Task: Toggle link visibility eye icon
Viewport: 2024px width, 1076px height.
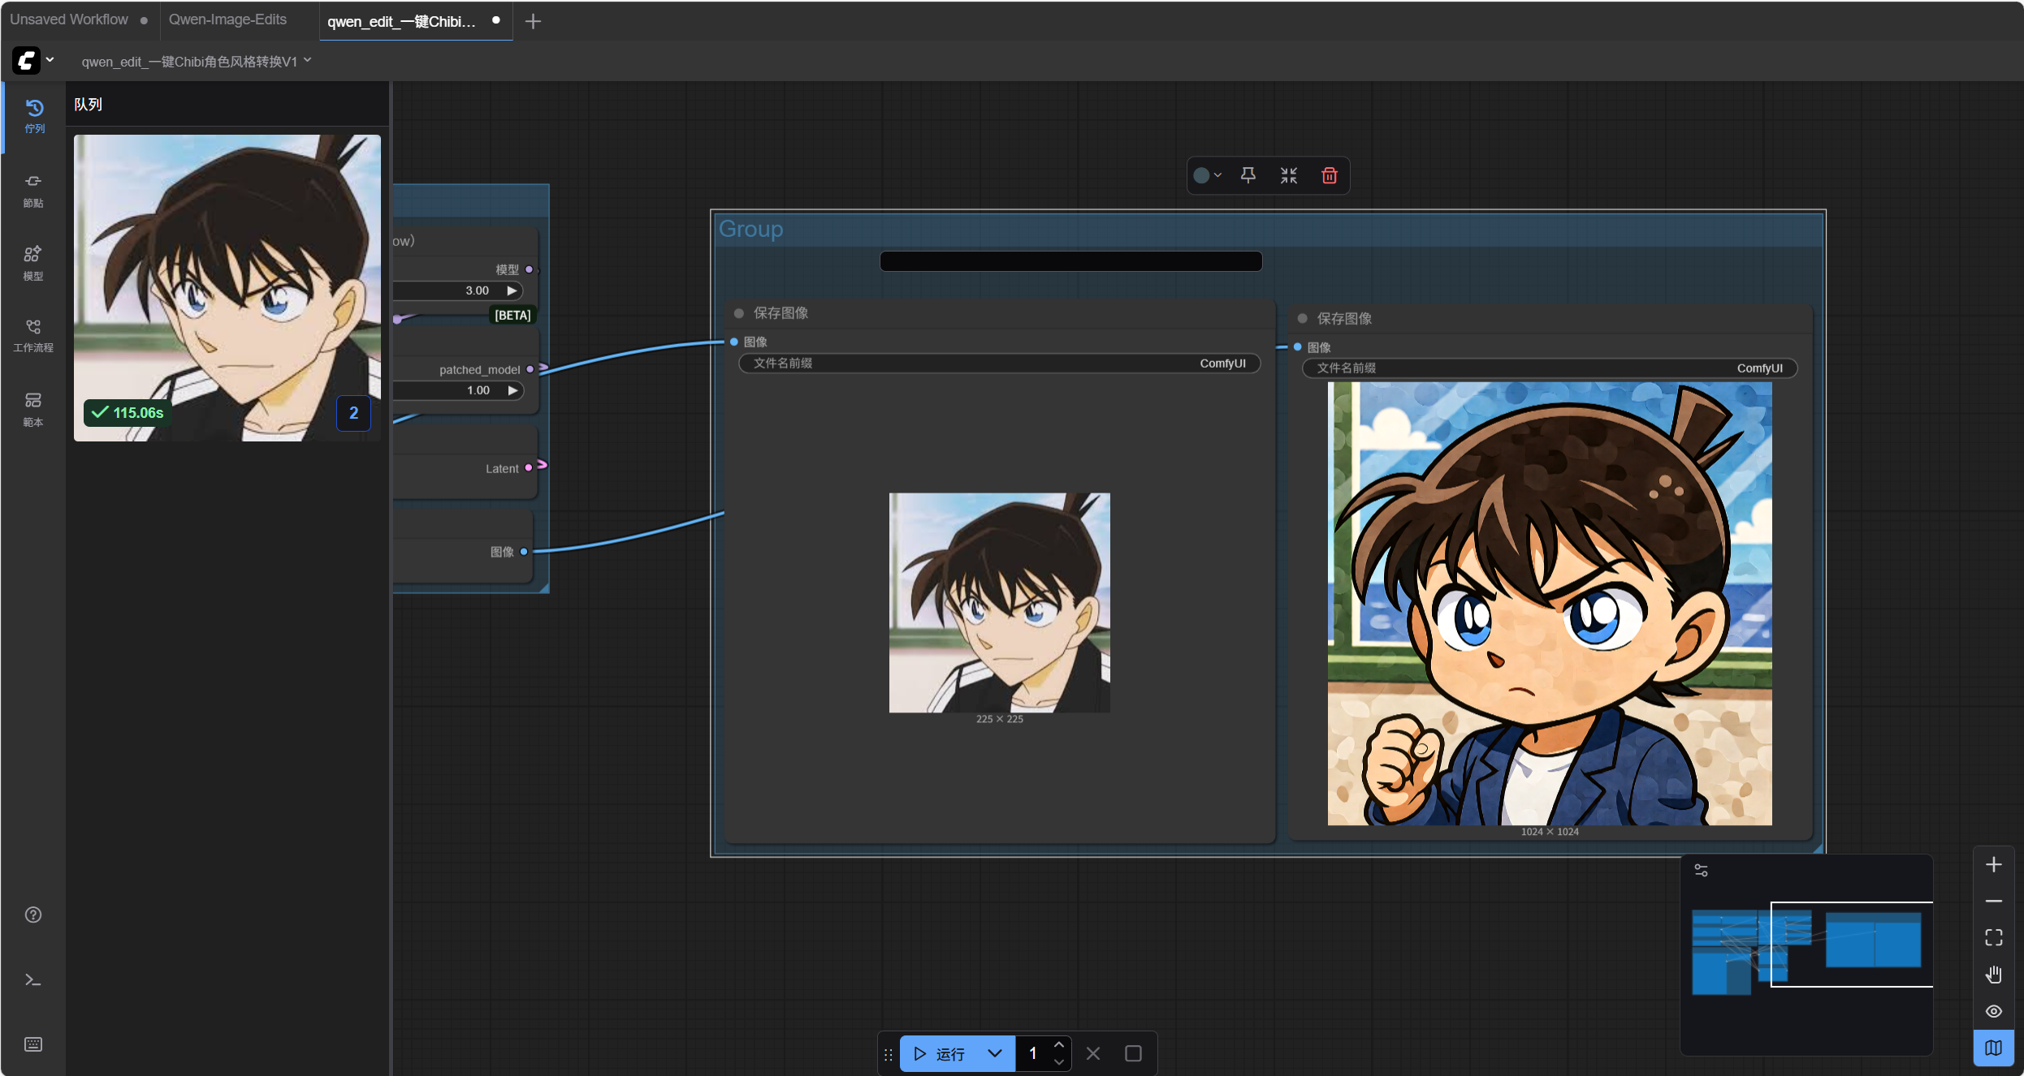Action: [1993, 1011]
